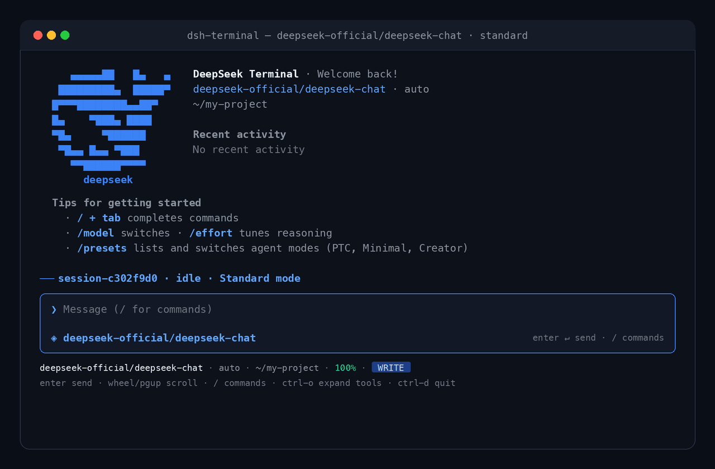This screenshot has height=469, width=715.
Task: Minimize the terminal using the yellow button
Action: tap(51, 35)
